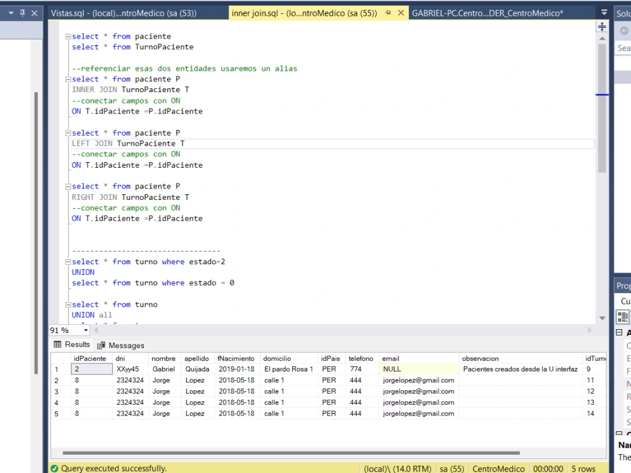Click the alias comment line in editor
The width and height of the screenshot is (631, 473).
point(184,69)
